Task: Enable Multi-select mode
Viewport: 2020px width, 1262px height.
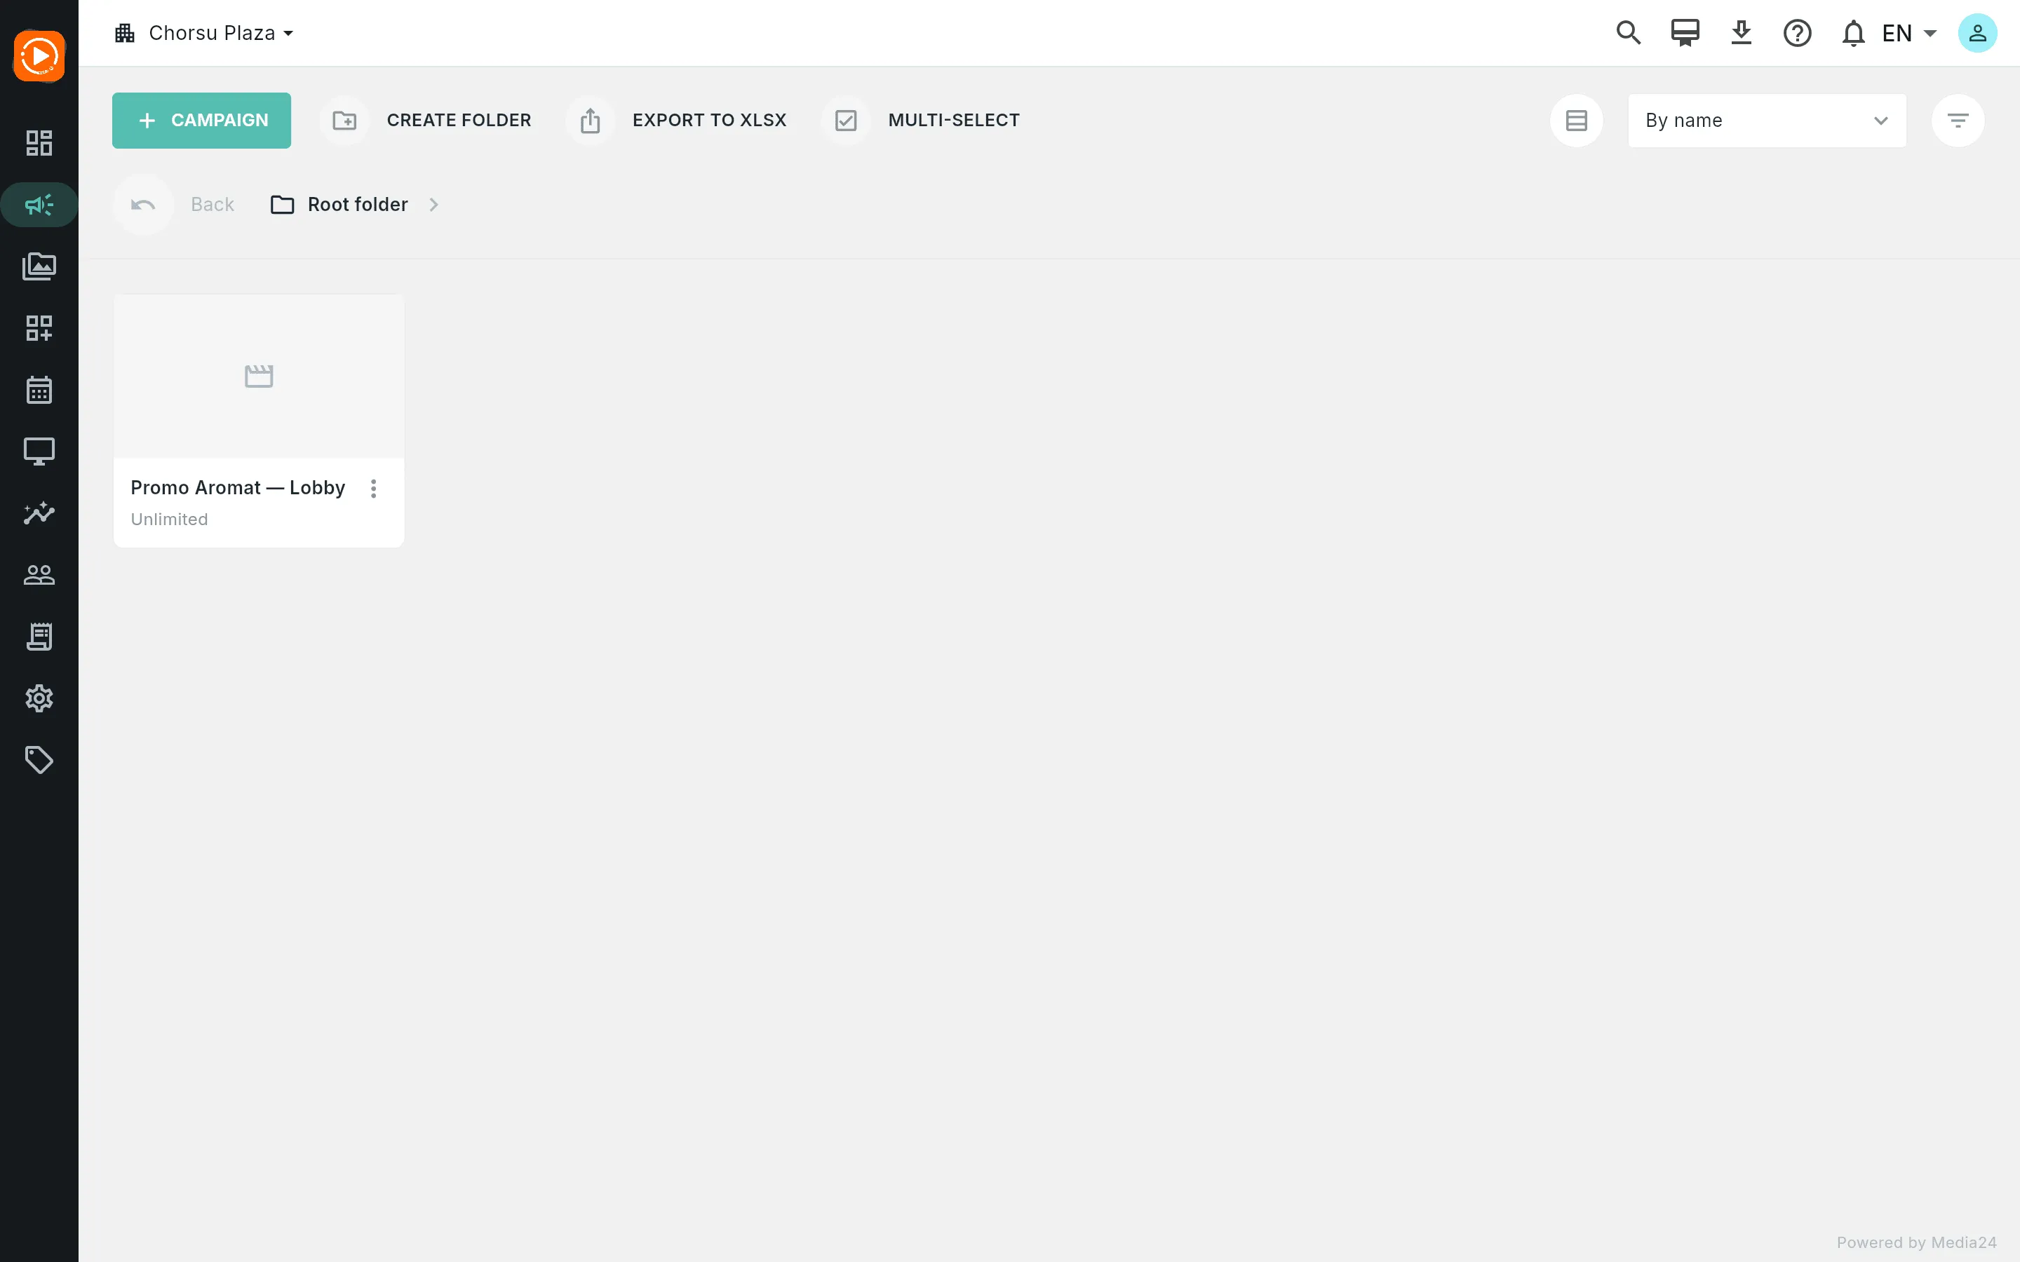Action: [x=922, y=120]
